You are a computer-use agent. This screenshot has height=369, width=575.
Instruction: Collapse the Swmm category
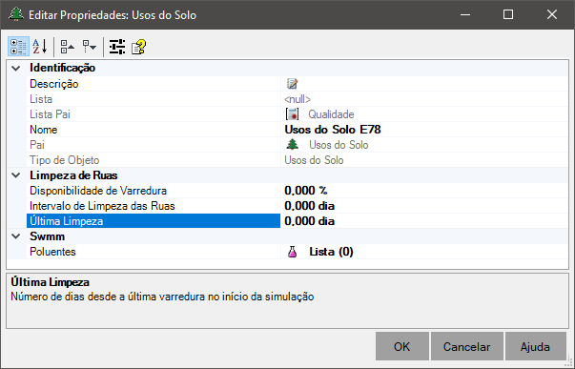16,236
